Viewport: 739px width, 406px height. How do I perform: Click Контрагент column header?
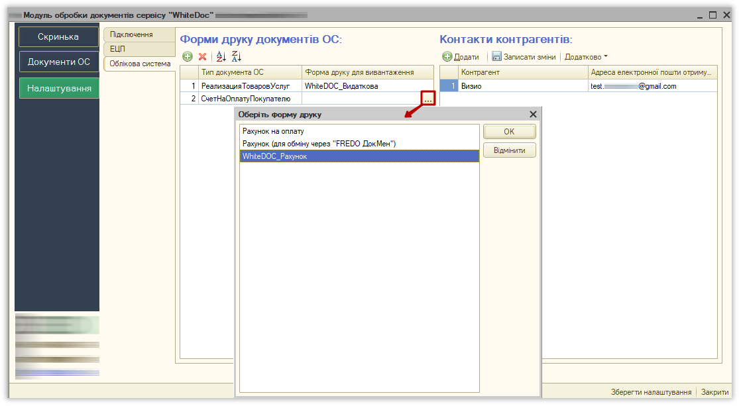(x=523, y=72)
